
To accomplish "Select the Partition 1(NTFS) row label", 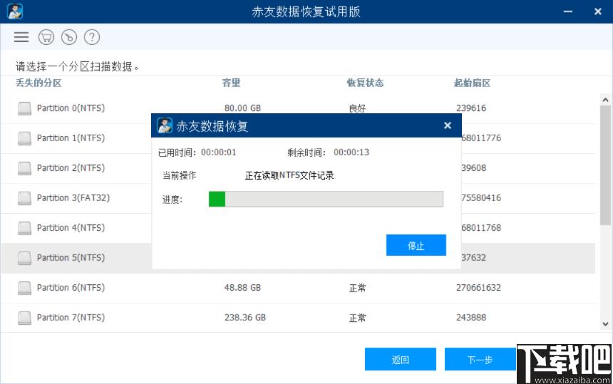I will click(71, 138).
